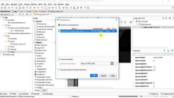Open the Gradle Console tool window
This screenshot has width=174, height=98.
point(167,94)
